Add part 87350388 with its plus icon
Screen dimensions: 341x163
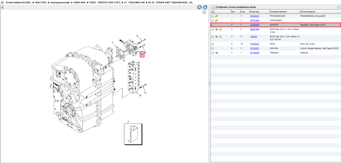[x=212, y=25]
